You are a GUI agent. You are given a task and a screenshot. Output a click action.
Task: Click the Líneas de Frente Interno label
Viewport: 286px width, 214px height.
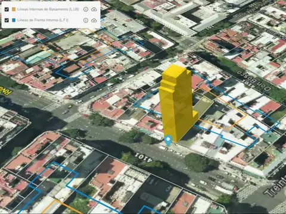tap(43, 20)
